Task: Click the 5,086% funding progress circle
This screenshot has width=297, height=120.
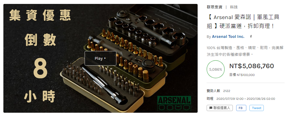Action: [216, 69]
